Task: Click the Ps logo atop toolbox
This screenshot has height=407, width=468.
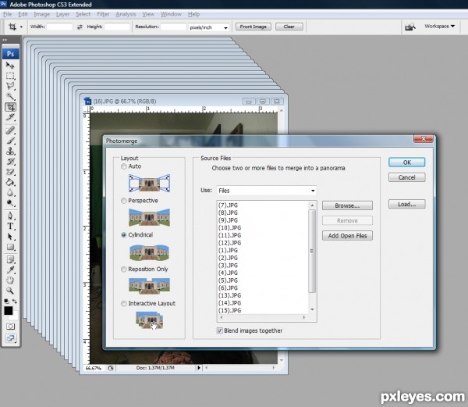Action: click(10, 54)
